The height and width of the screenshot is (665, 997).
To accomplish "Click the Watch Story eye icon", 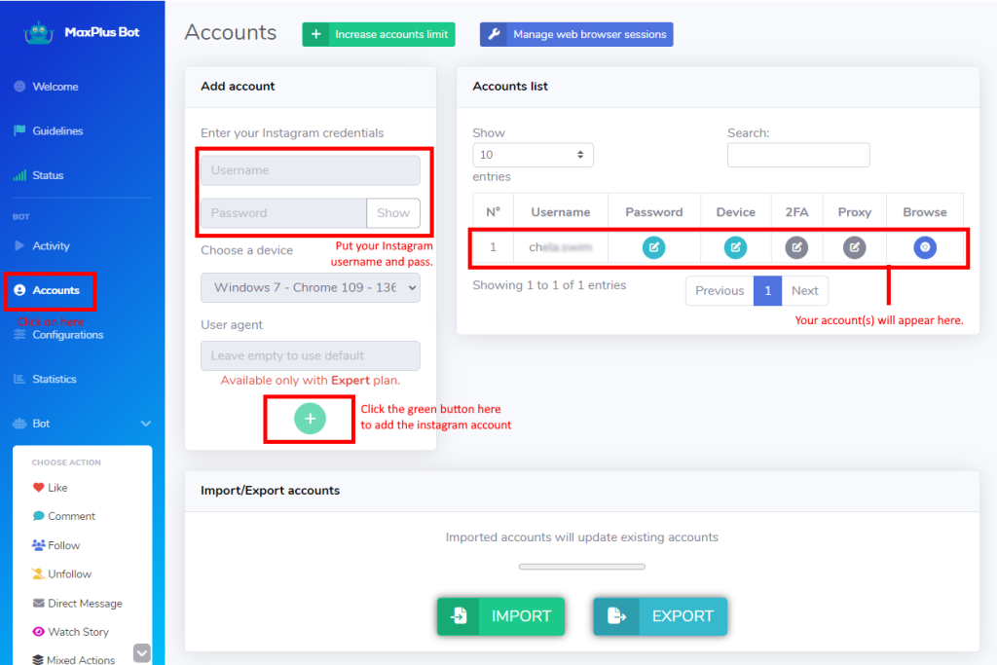I will [x=39, y=631].
